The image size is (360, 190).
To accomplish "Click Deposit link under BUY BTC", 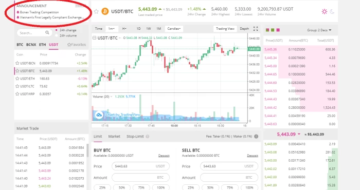I will click(164, 156).
